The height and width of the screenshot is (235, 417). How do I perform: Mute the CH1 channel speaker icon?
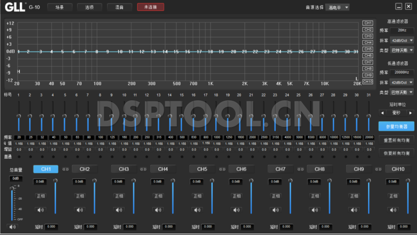pos(40,210)
